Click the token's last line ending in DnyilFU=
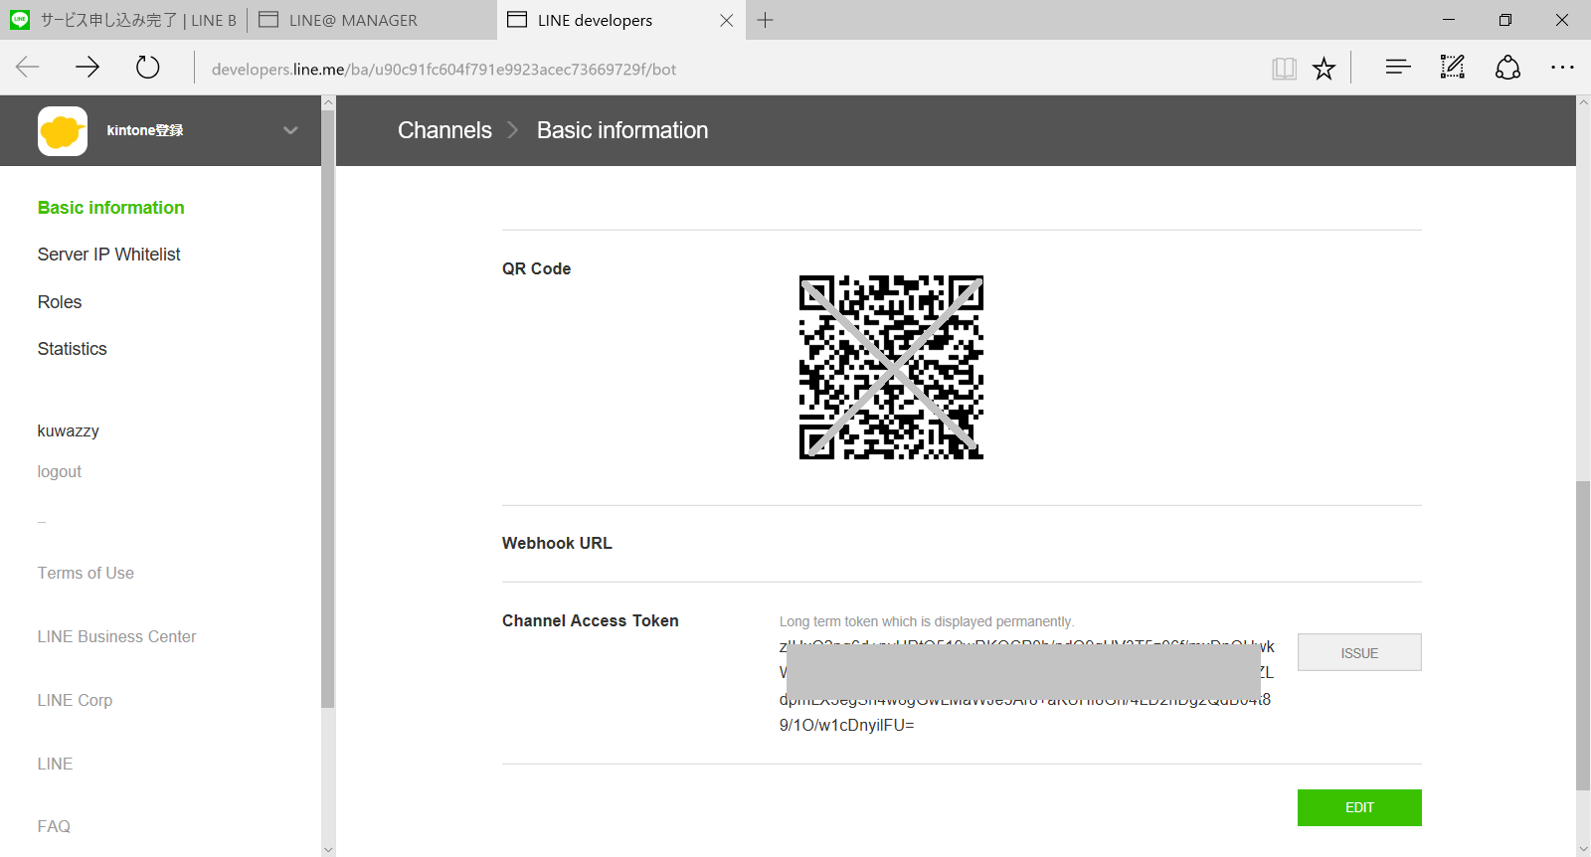The height and width of the screenshot is (857, 1591). tap(847, 725)
